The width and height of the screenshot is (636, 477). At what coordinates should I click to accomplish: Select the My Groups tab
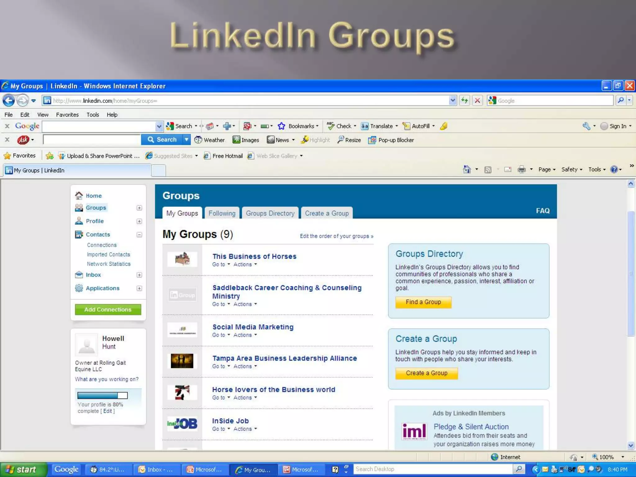[x=182, y=213]
